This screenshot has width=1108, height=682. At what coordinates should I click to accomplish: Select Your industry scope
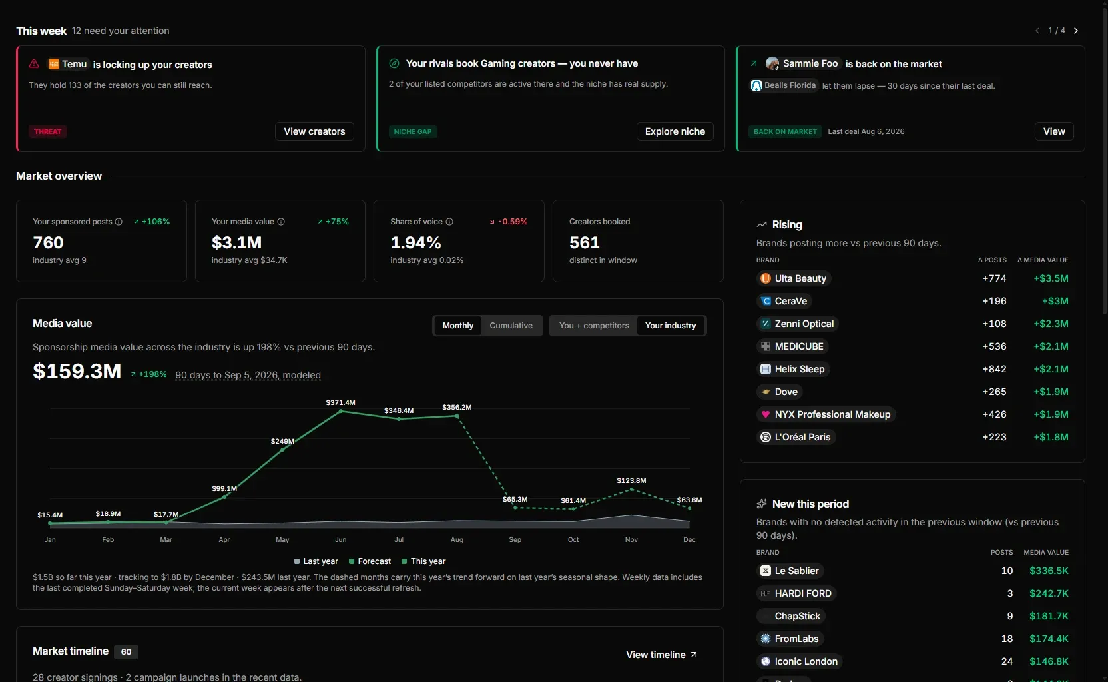point(671,326)
